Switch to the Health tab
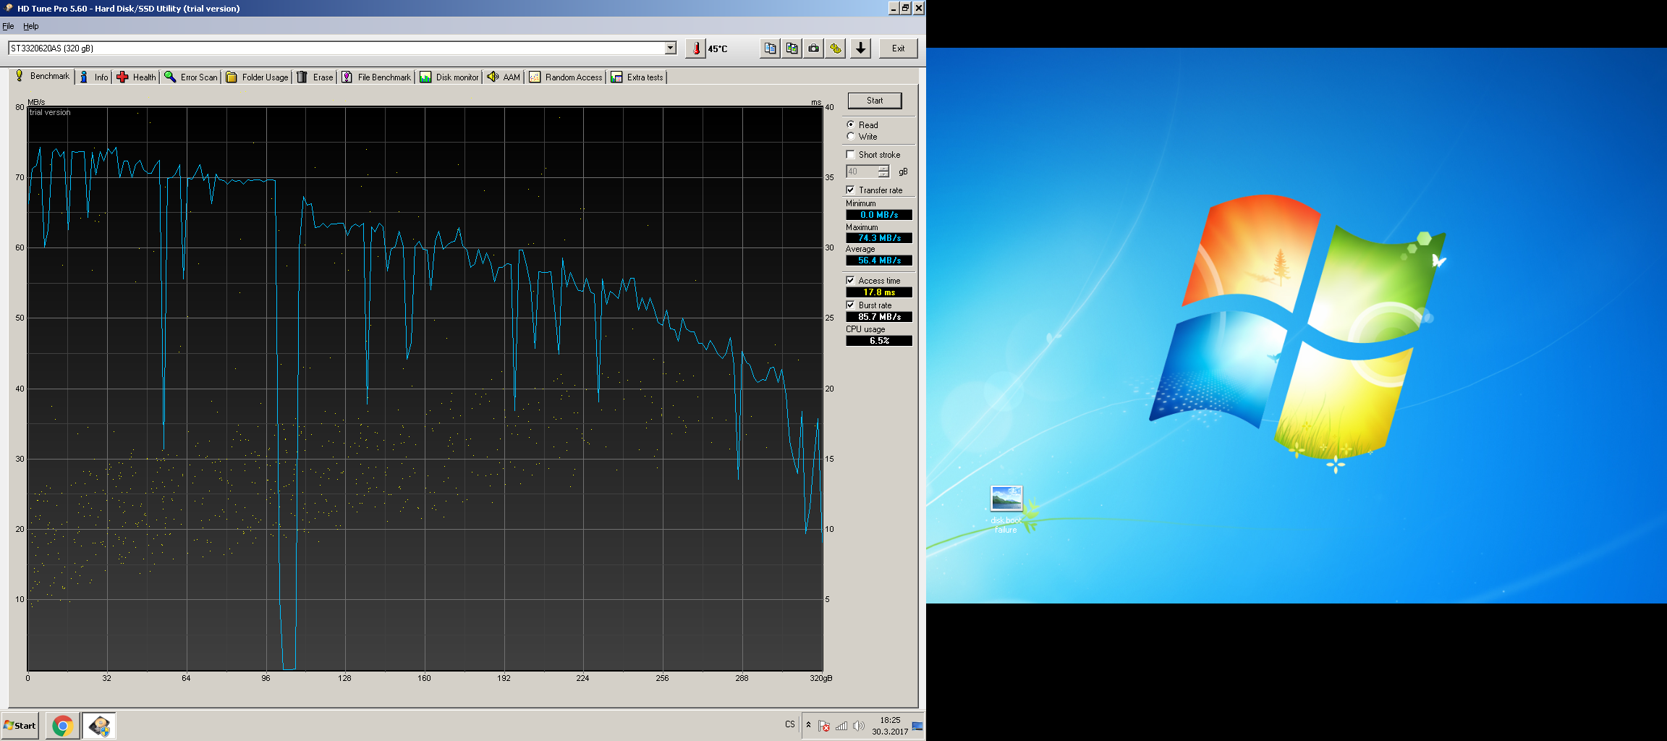Image resolution: width=1667 pixels, height=741 pixels. tap(136, 77)
